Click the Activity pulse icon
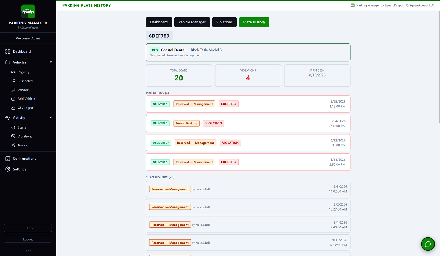 click(x=8, y=118)
